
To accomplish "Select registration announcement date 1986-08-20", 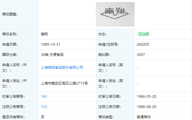I will [147, 107].
